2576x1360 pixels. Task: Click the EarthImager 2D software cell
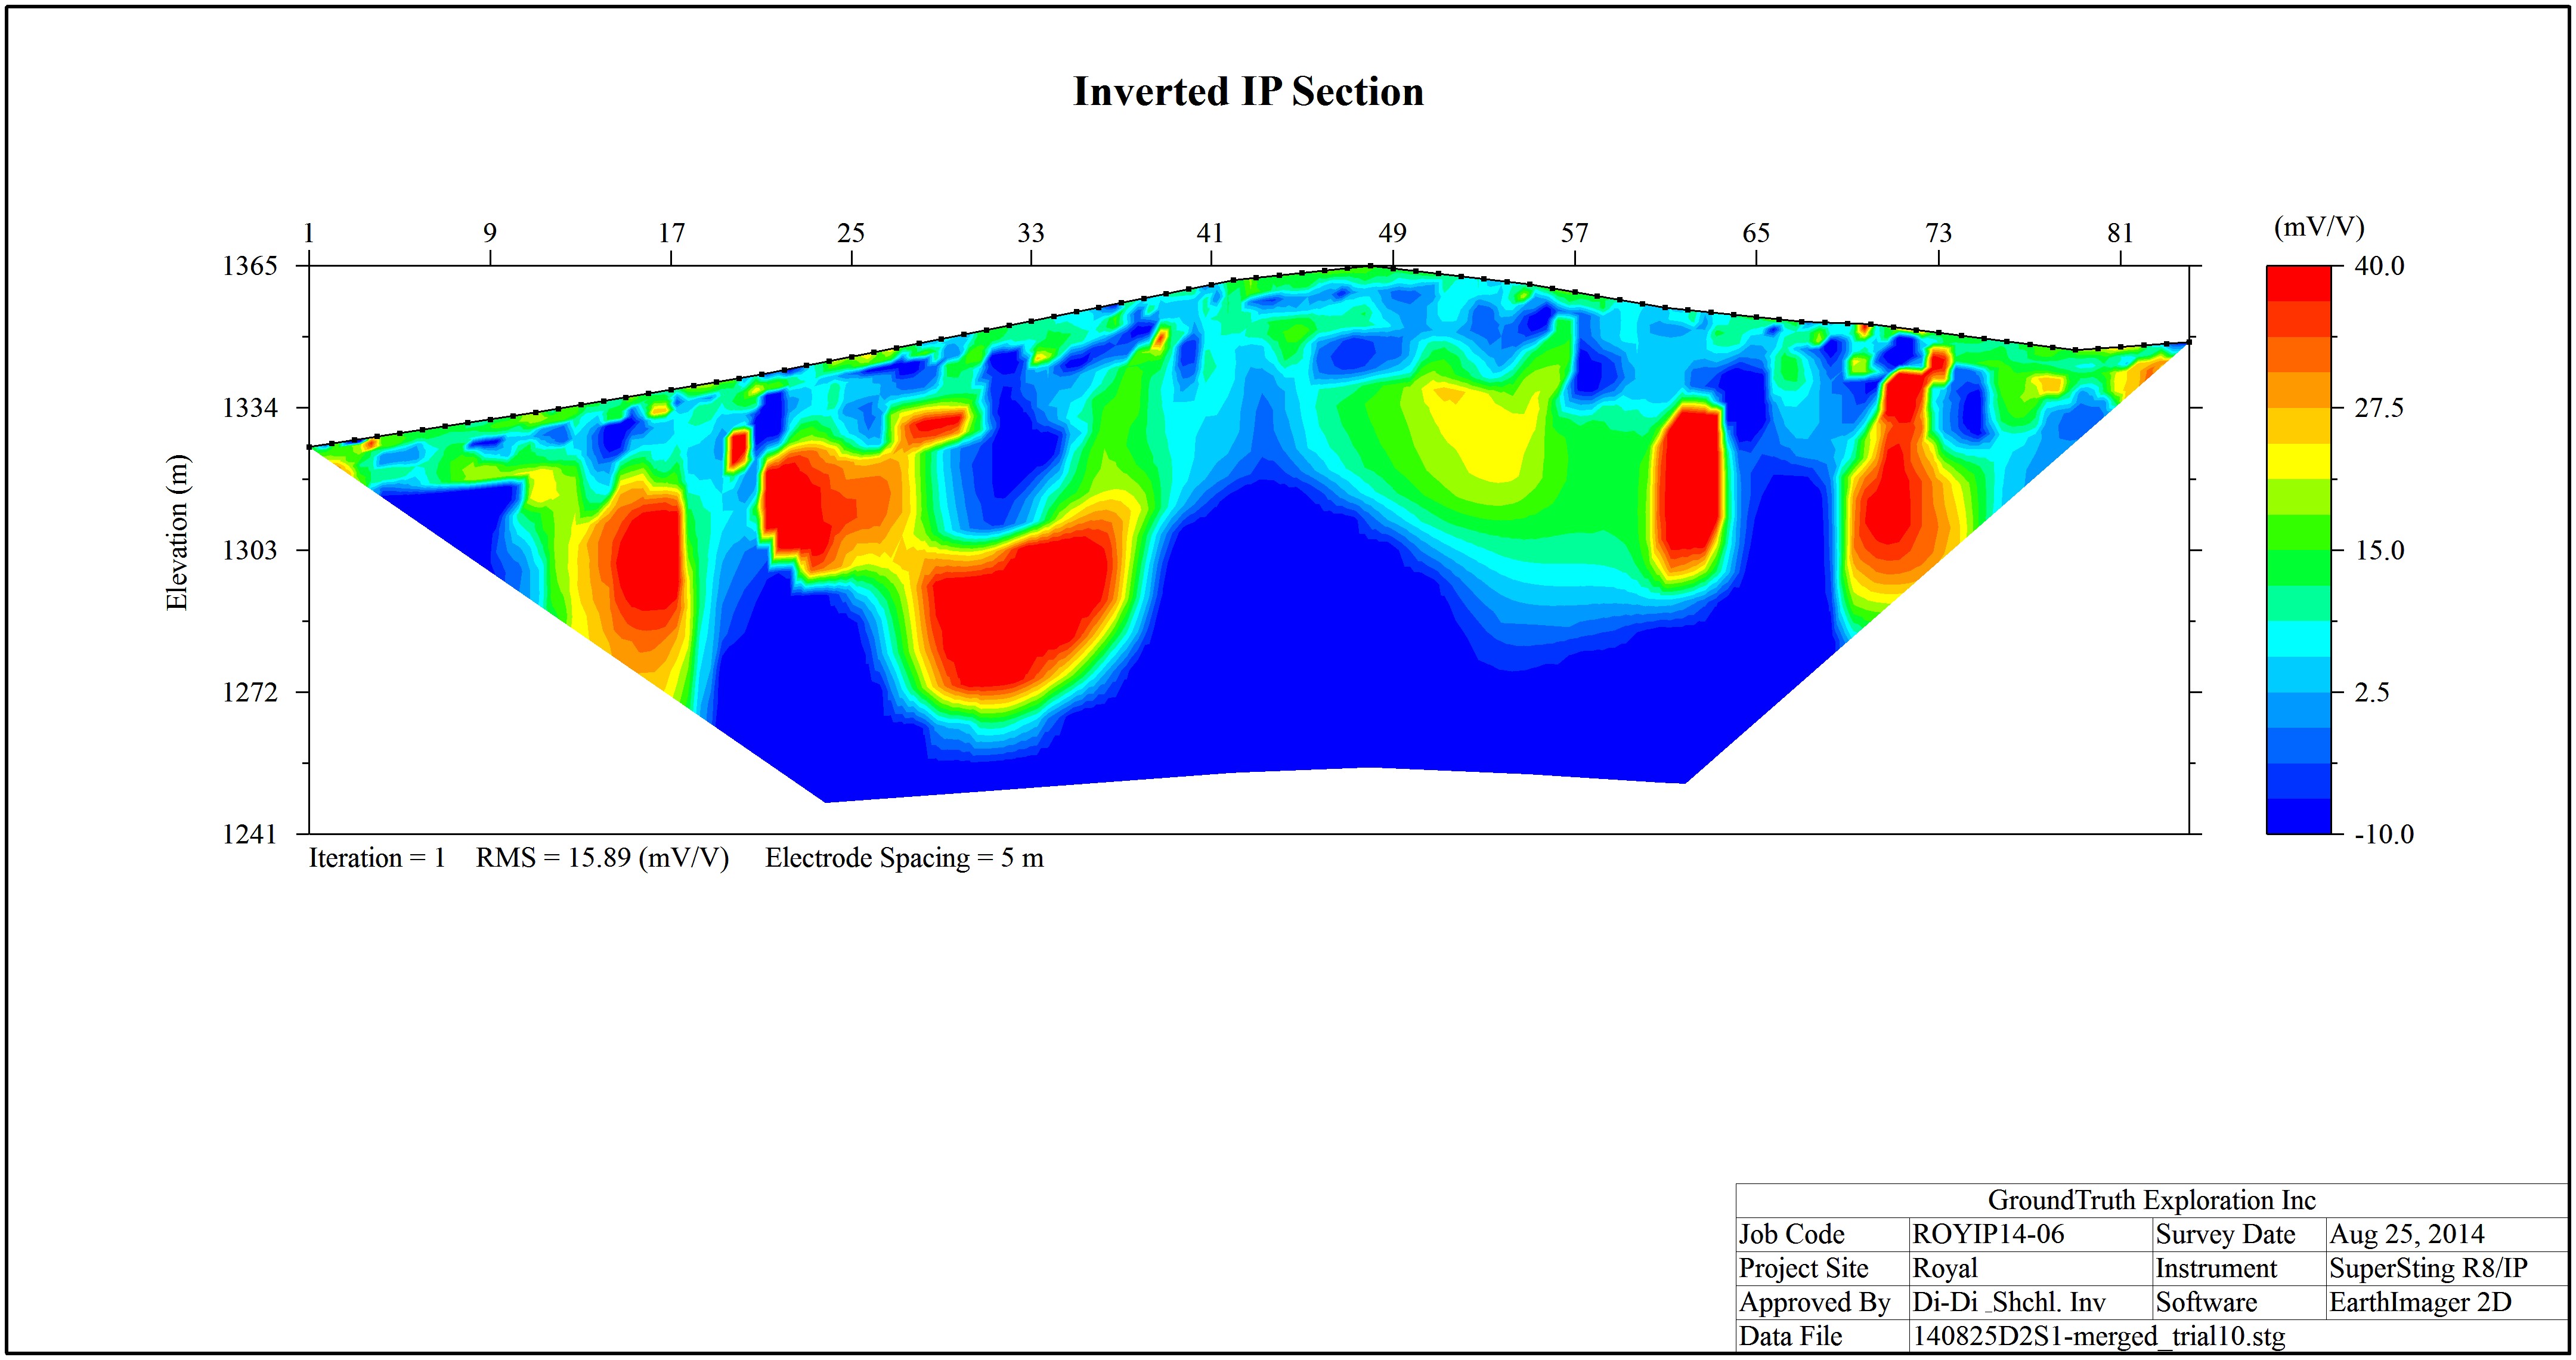tap(2420, 1302)
